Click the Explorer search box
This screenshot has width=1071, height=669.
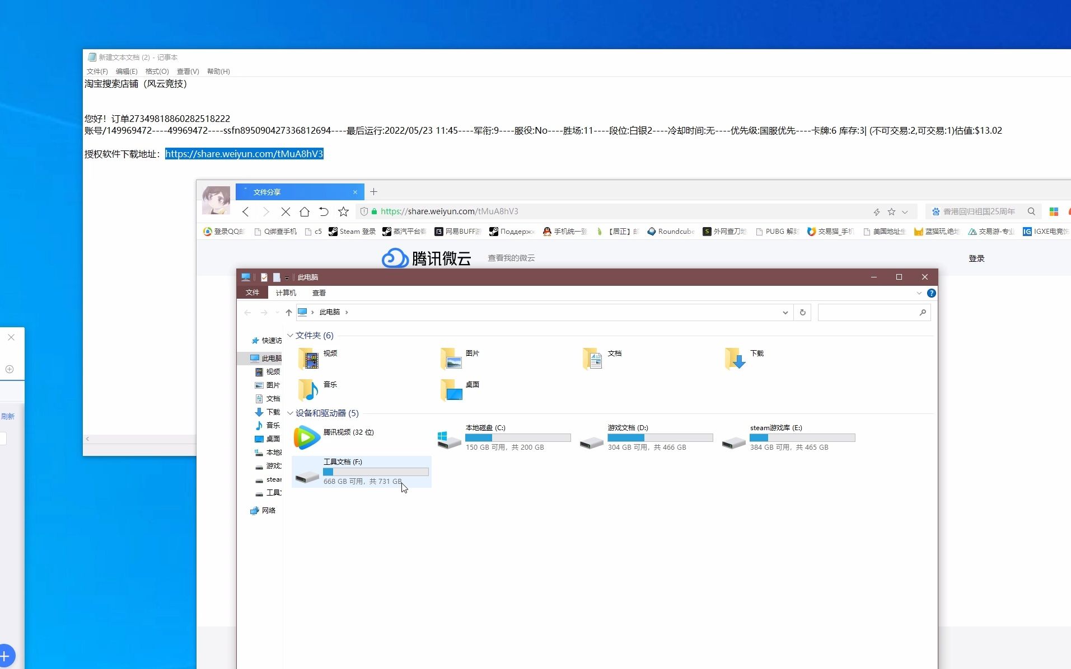point(874,313)
